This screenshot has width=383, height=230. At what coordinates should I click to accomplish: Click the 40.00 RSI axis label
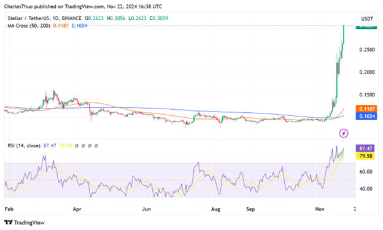[x=366, y=189]
